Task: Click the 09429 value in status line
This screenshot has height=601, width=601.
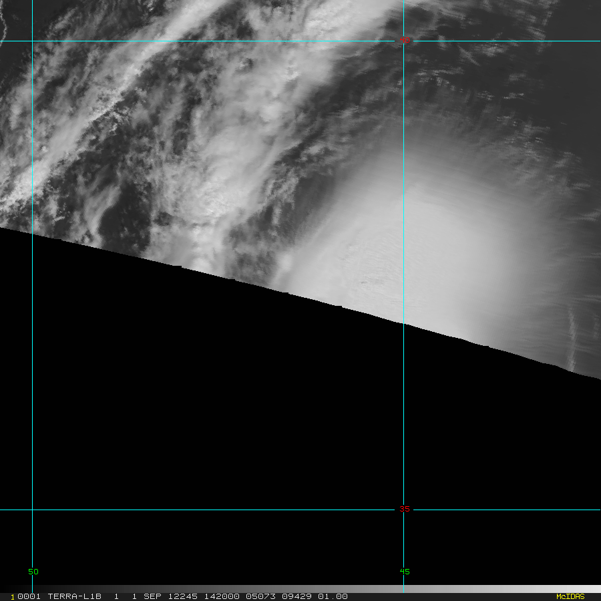Action: click(296, 596)
